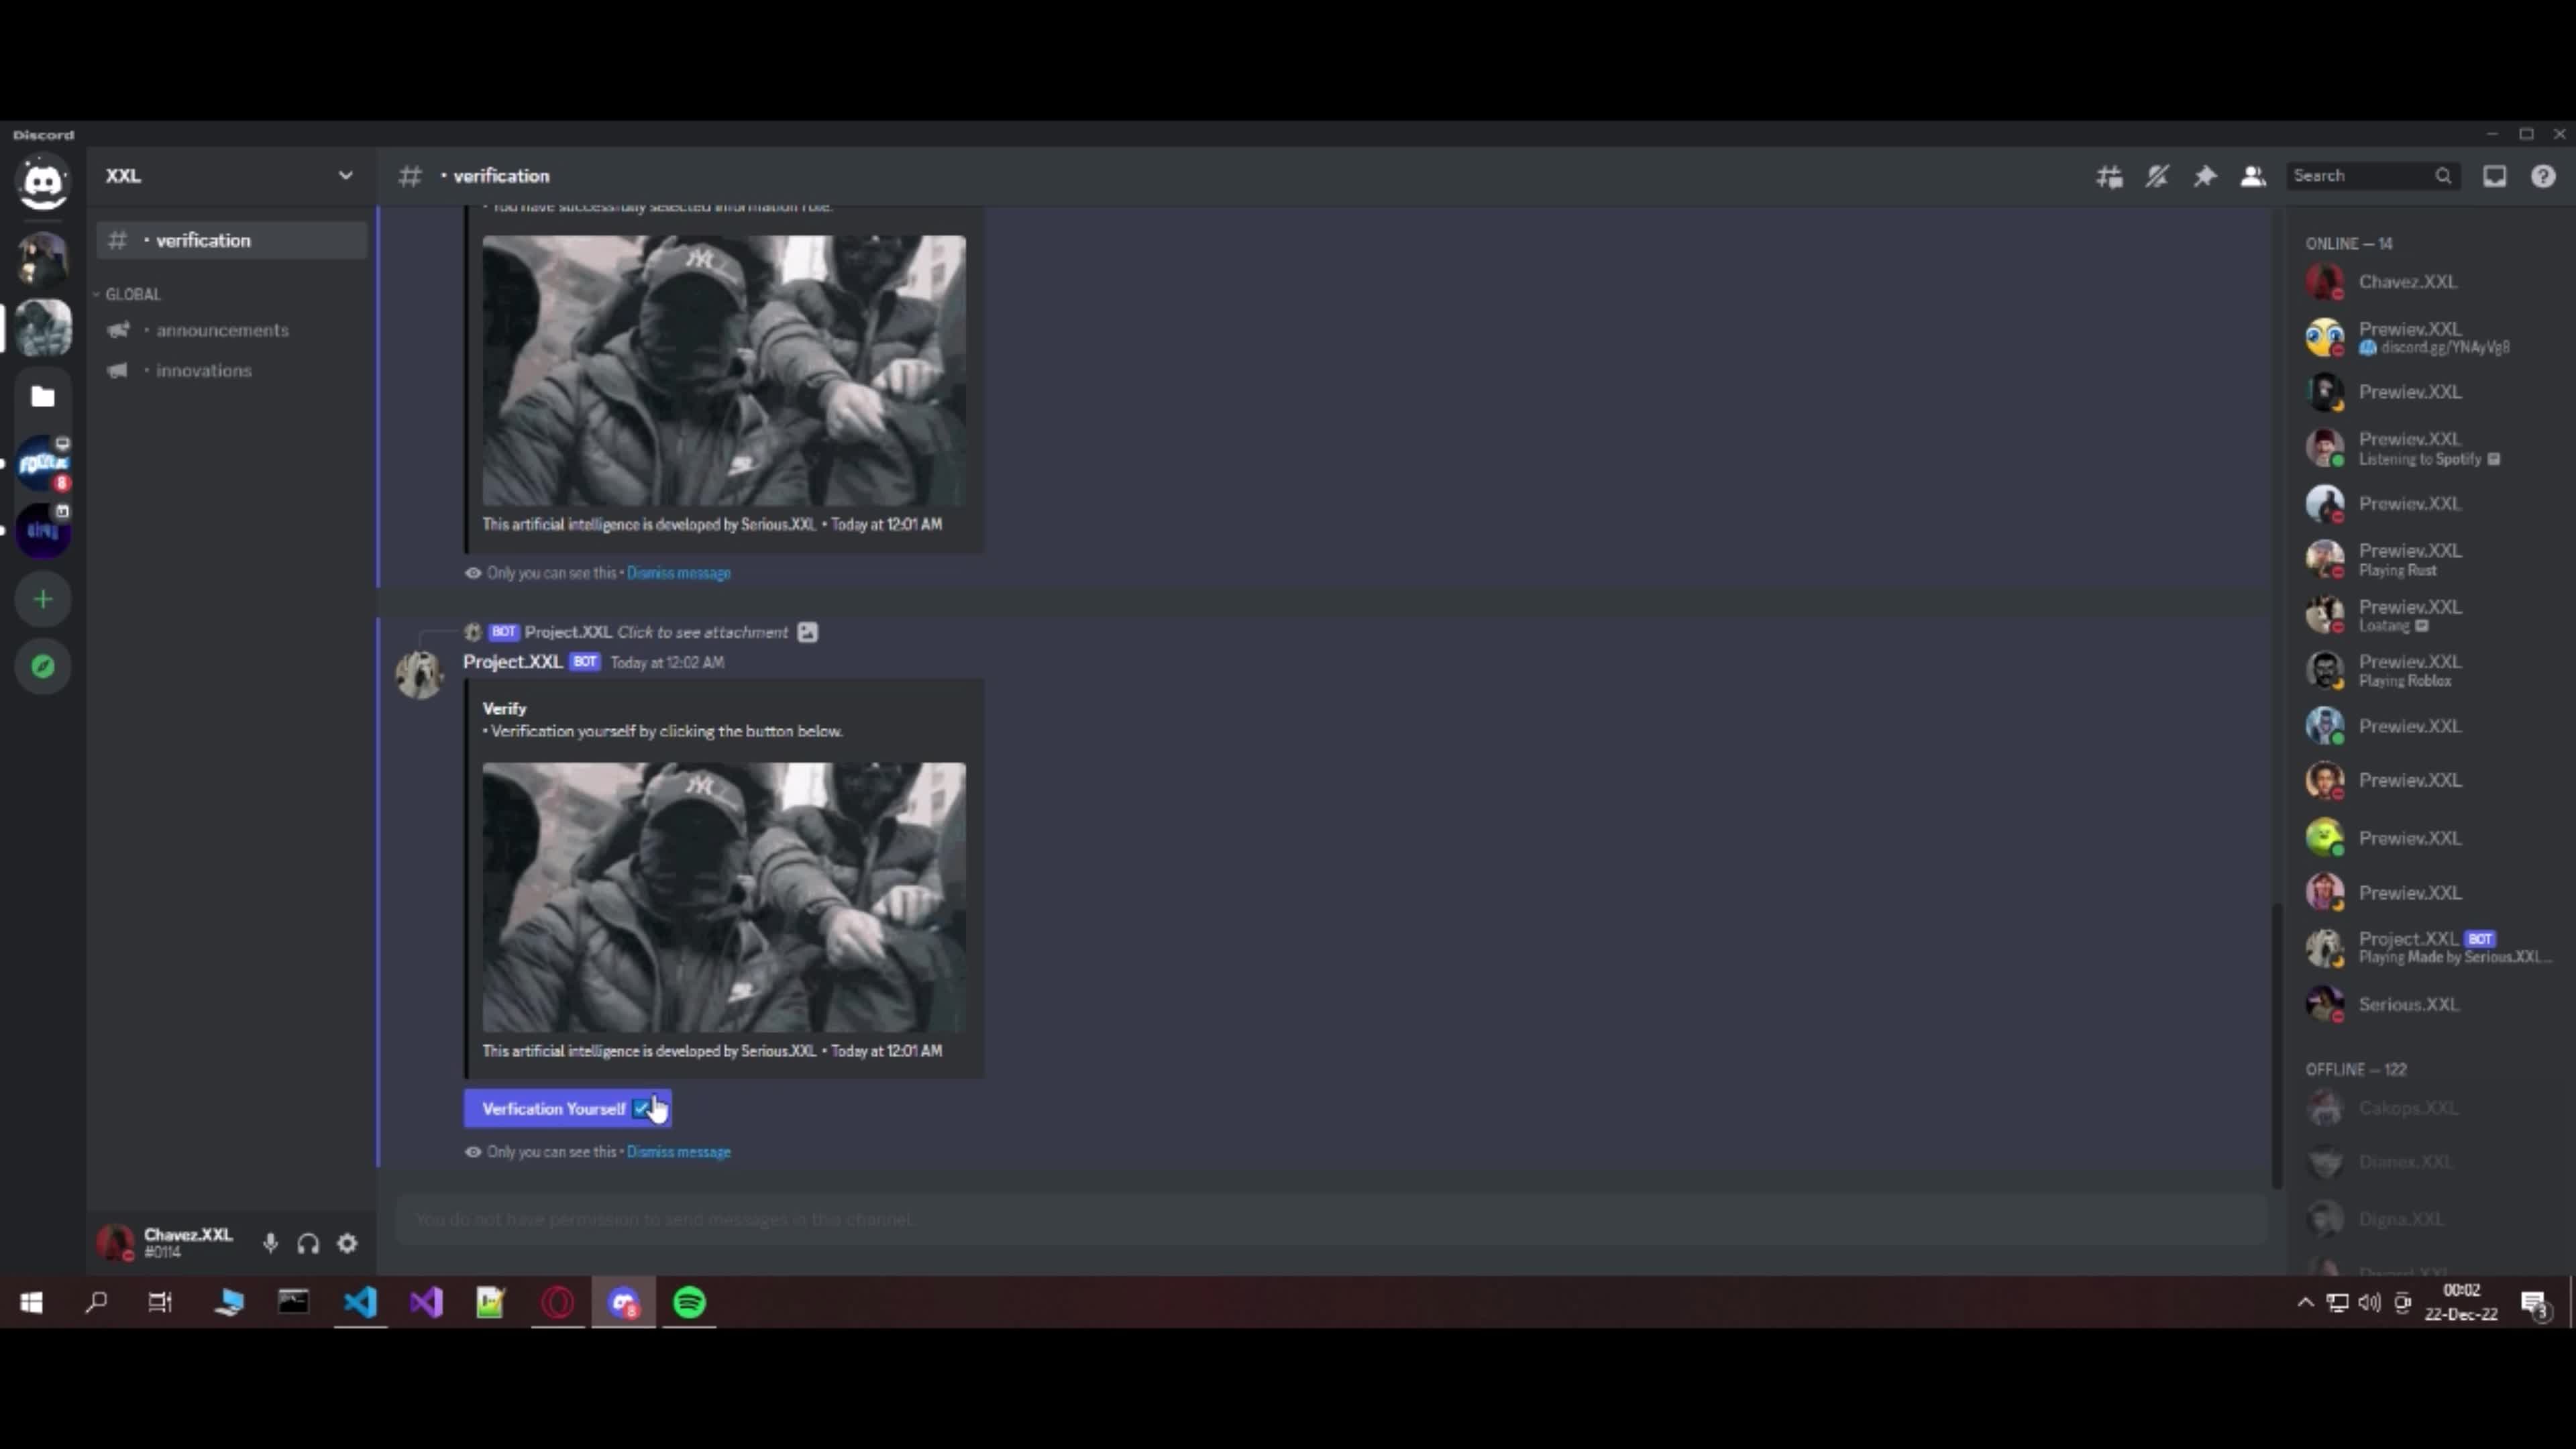Deafen audio with the headphones icon
The image size is (2576, 1449).
(x=308, y=1243)
